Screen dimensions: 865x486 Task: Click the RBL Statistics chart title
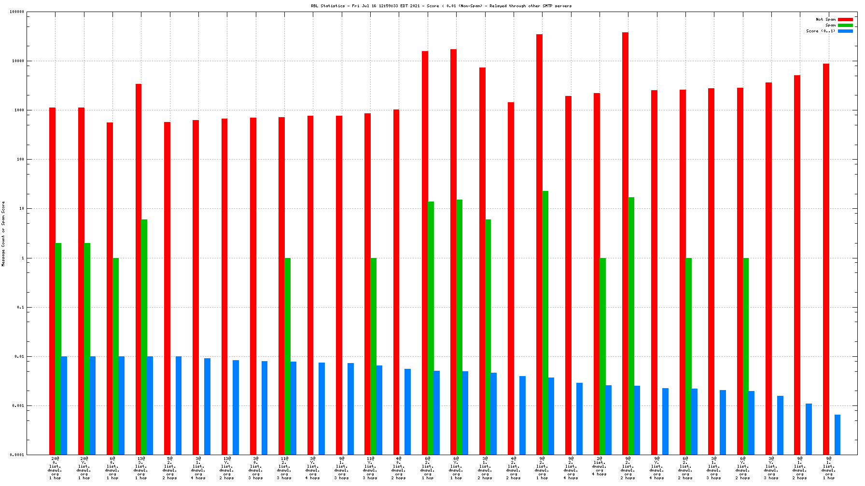click(441, 6)
